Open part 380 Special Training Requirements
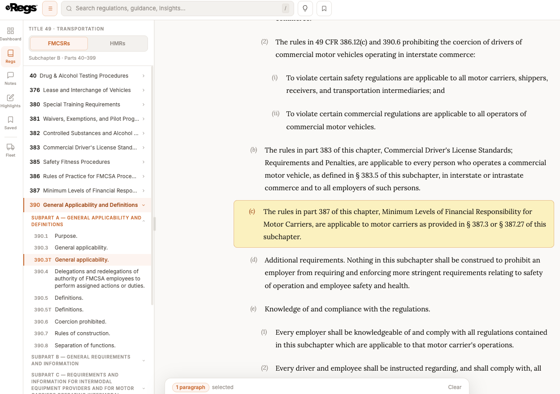Viewport: 560px width, 394px height. coord(87,105)
